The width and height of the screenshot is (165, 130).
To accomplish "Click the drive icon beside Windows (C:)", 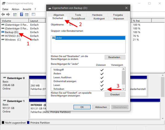I will [x=3, y=39].
